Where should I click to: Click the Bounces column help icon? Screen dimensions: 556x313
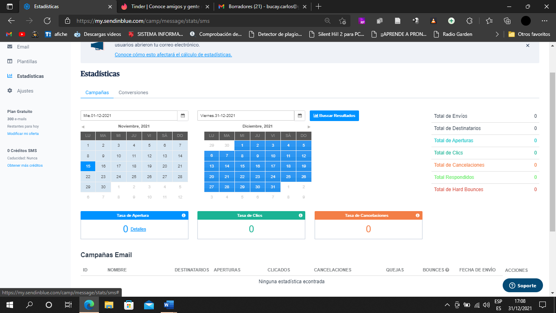447,270
